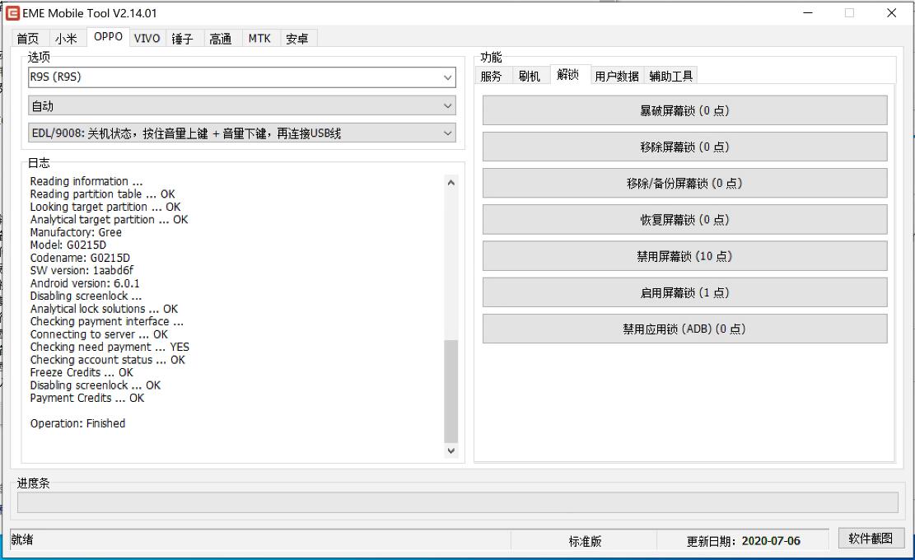Click the 'Model: G0215D' log line
The image size is (915, 560).
[68, 245]
